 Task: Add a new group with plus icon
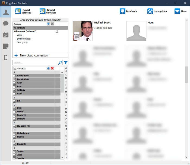point(48,24)
